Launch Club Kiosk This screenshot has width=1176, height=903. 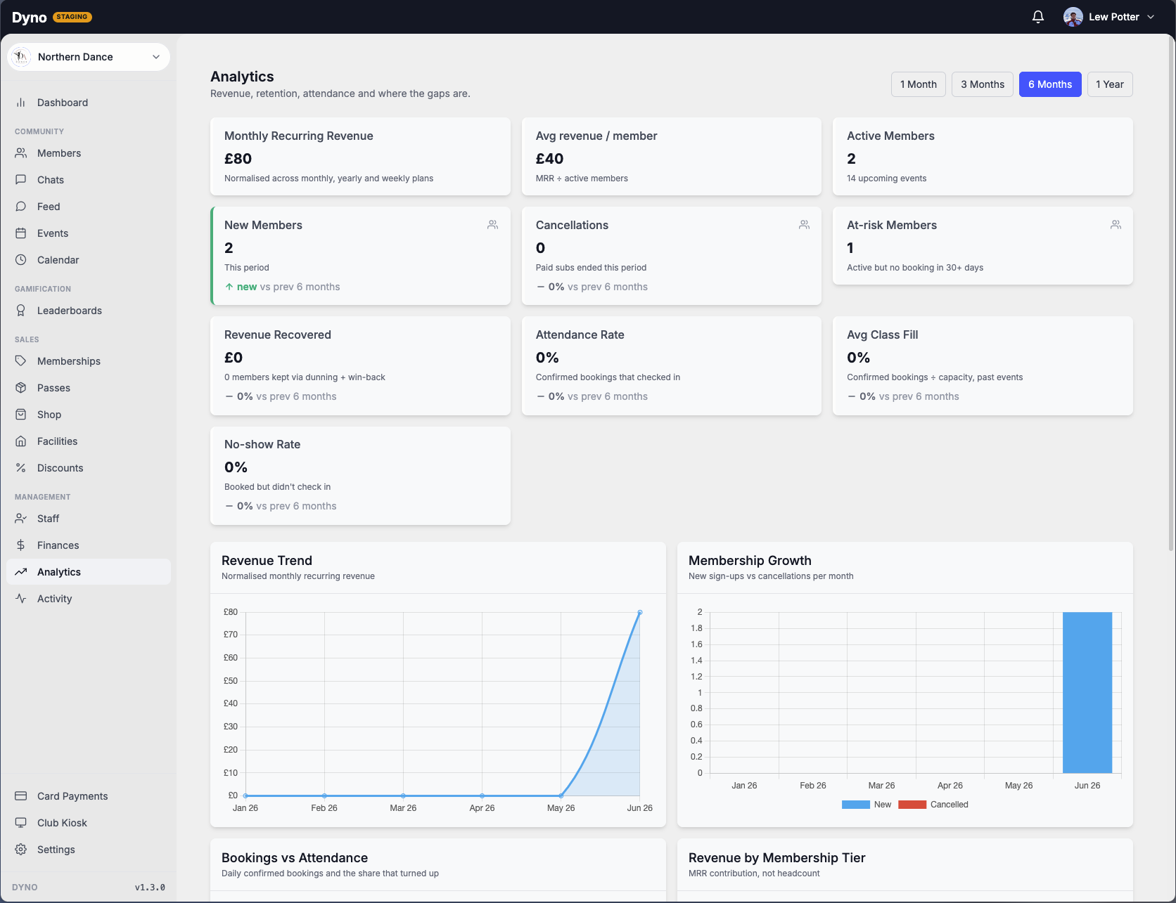89,823
